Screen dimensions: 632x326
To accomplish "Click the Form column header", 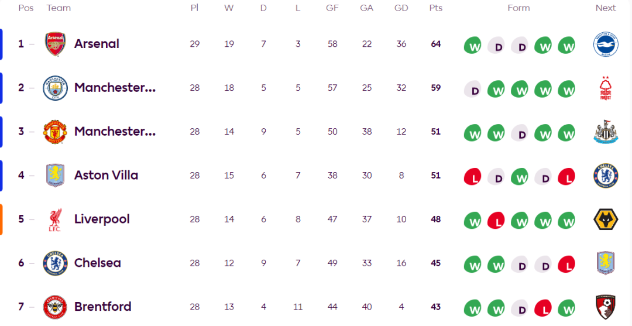I will [x=518, y=8].
